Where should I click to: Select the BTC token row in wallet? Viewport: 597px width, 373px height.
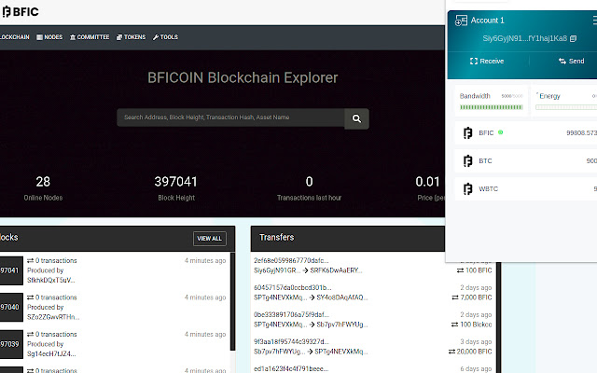point(526,161)
